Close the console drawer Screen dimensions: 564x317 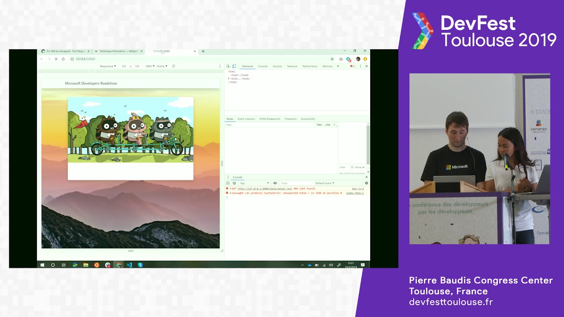coord(366,177)
